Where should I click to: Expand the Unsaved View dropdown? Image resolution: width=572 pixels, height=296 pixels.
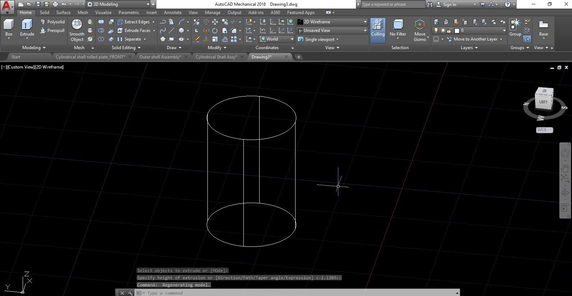click(x=332, y=30)
